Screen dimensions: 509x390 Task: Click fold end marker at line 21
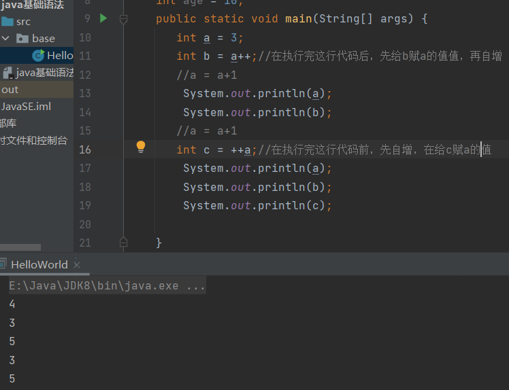coord(123,242)
